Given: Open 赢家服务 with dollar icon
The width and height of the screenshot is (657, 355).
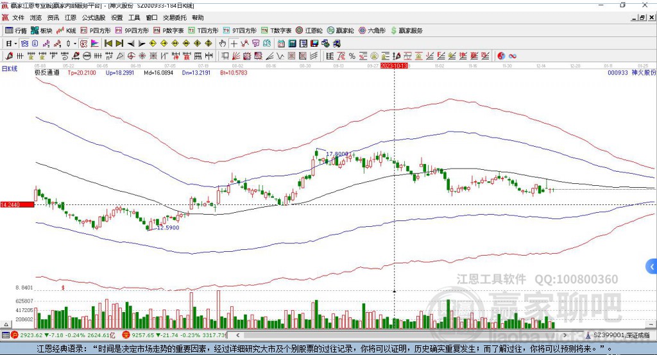Looking at the screenshot, I should coord(406,31).
